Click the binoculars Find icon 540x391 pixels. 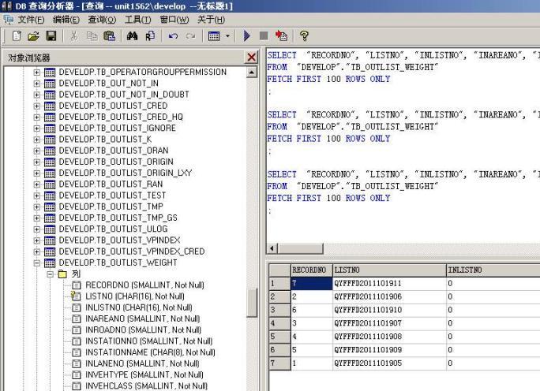coord(133,36)
